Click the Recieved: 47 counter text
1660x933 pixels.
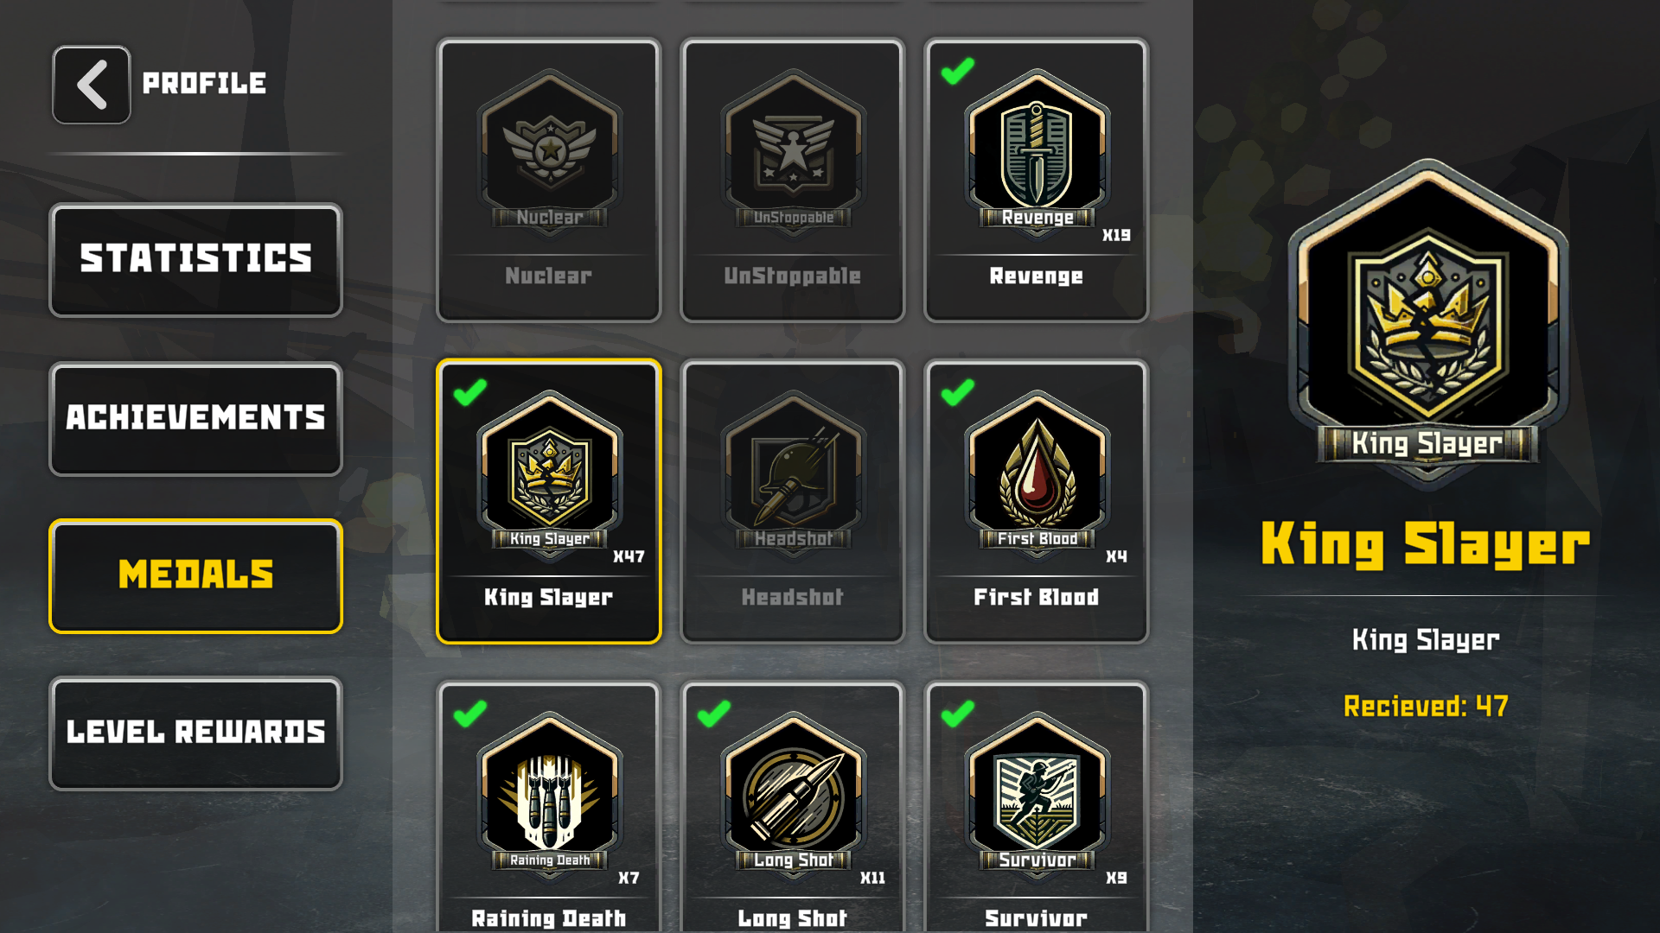click(x=1427, y=707)
